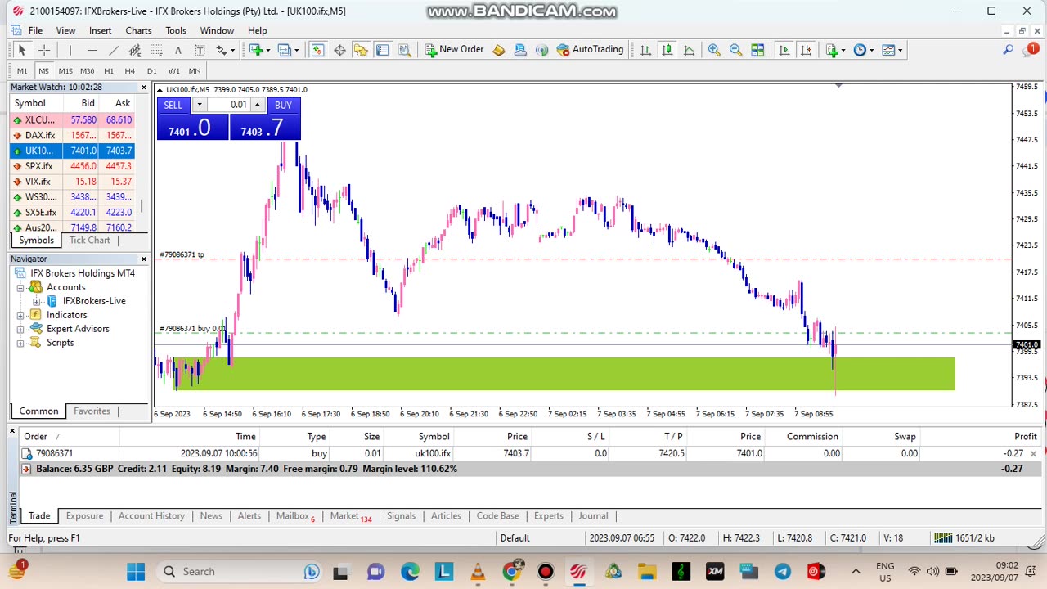Open the chat notifications icon

[x=1031, y=50]
